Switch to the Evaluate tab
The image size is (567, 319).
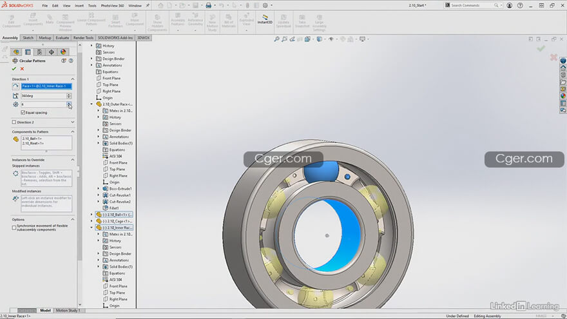pyautogui.click(x=62, y=37)
